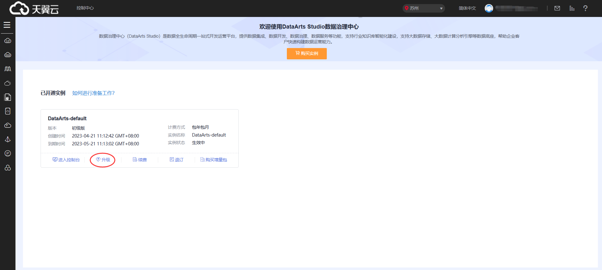This screenshot has height=270, width=602.
Task: Click 进入控制台 for DataArts-default
Action: 66,160
